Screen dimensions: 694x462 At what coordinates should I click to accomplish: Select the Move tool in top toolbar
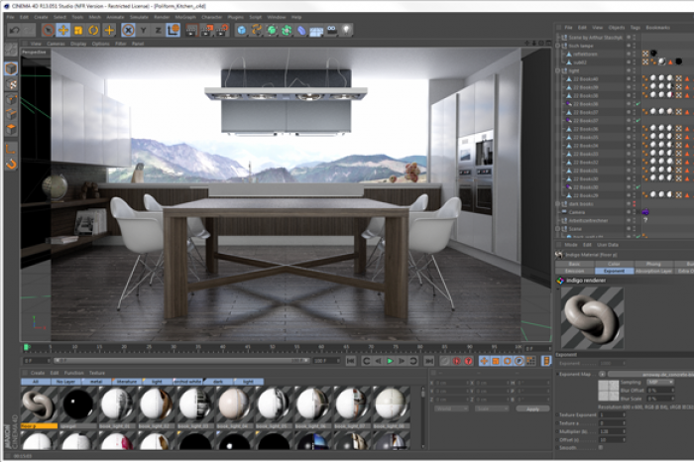(63, 30)
